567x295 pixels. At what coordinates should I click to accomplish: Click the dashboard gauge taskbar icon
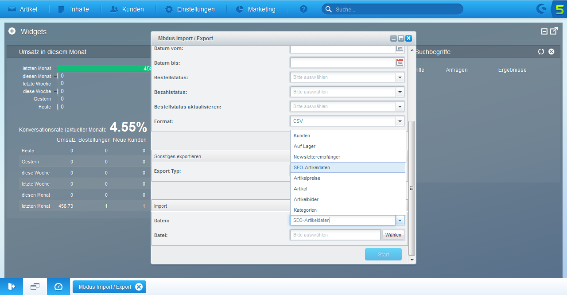pyautogui.click(x=58, y=287)
